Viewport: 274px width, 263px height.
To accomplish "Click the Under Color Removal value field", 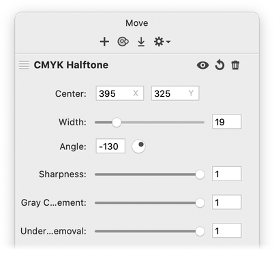I will tap(227, 230).
